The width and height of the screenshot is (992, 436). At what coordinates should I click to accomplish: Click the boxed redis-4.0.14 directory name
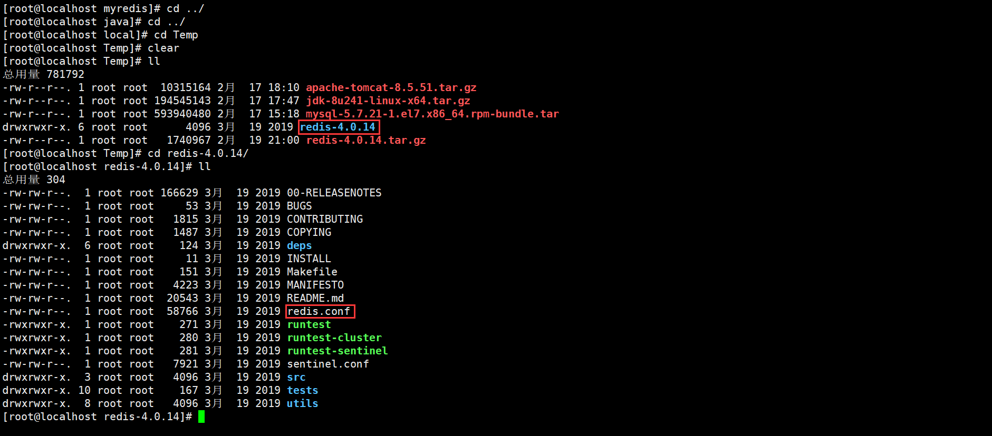click(338, 127)
